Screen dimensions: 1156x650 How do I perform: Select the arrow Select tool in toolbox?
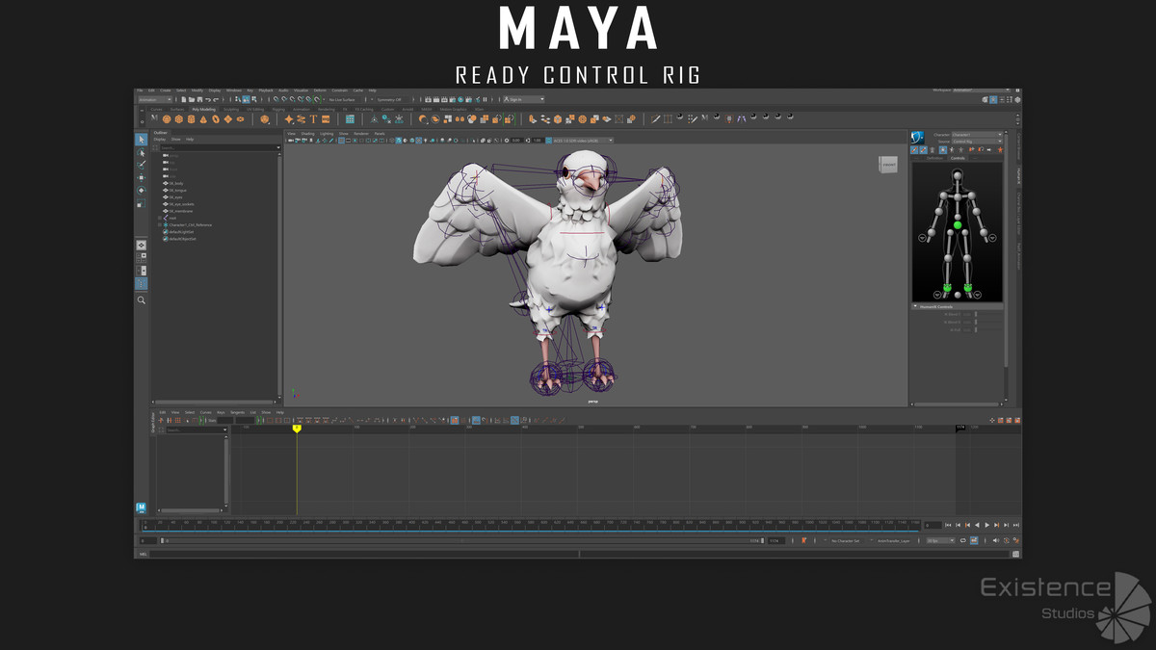click(141, 141)
